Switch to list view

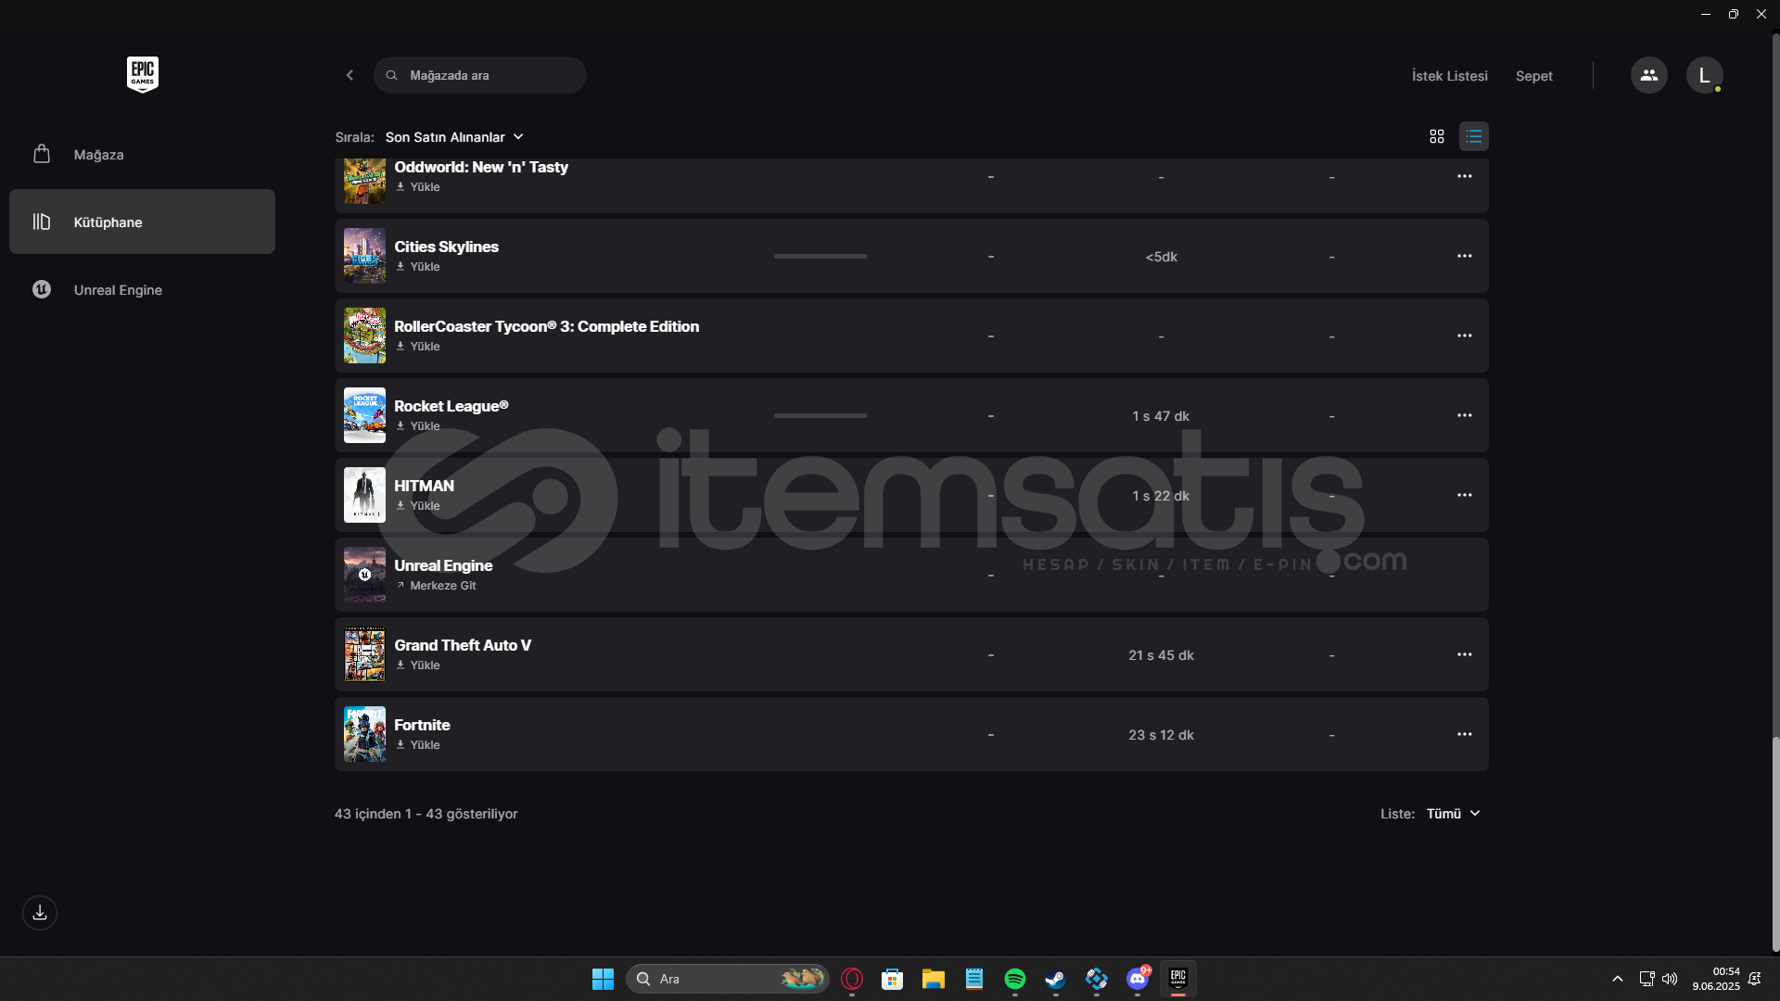[1474, 136]
